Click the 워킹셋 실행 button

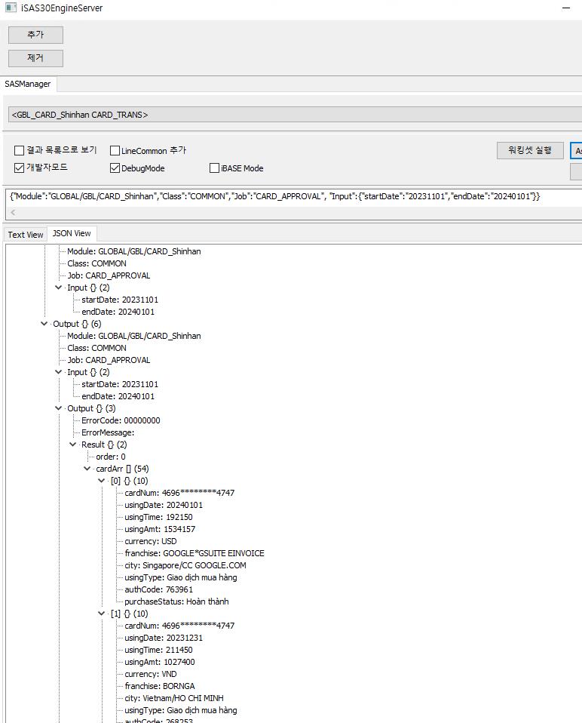[530, 150]
